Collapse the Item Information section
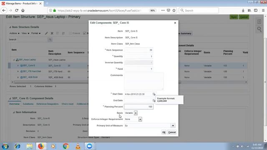Viewport: 267px width, 150px height. point(14,112)
